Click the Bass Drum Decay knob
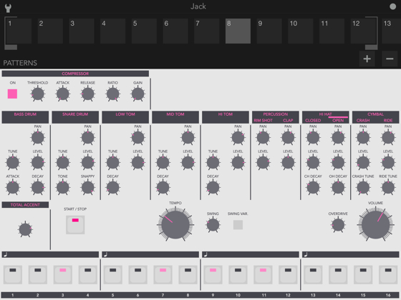This screenshot has height=300, width=401. pyautogui.click(x=37, y=187)
